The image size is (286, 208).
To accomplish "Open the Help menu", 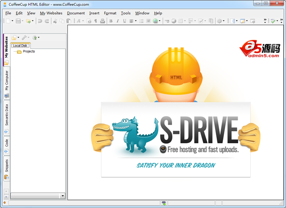I will coord(158,13).
